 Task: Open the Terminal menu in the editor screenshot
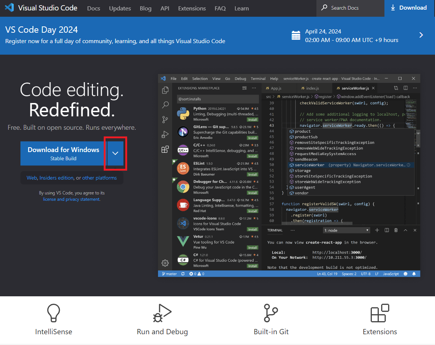[x=258, y=78]
